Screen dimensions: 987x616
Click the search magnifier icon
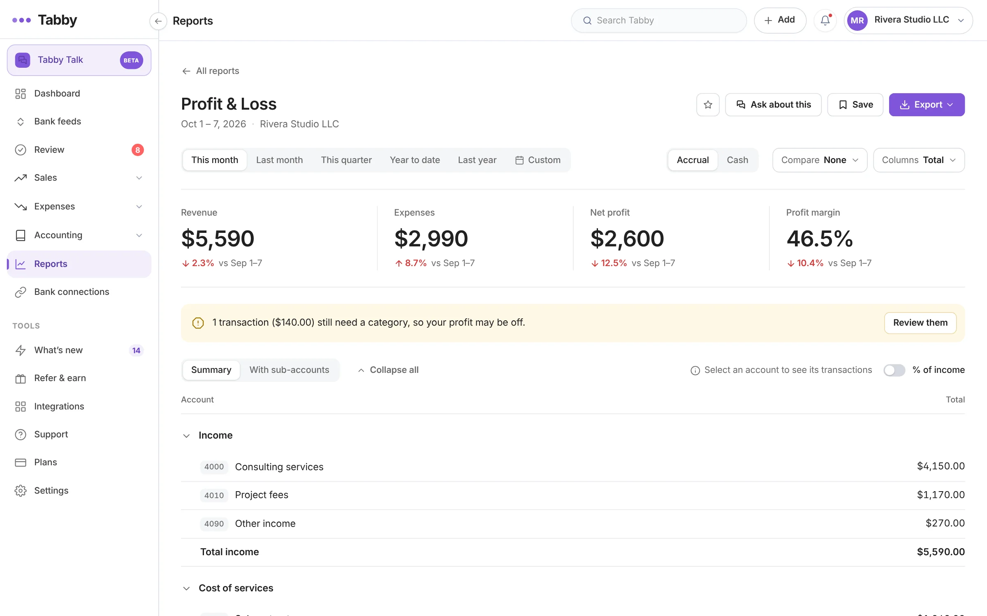click(x=587, y=21)
